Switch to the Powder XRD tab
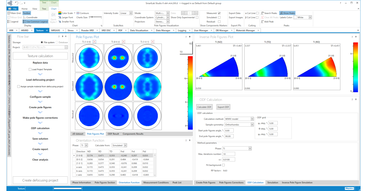The width and height of the screenshot is (367, 191). pyautogui.click(x=87, y=30)
